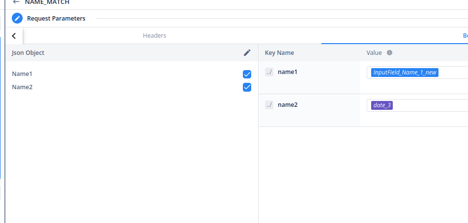Select Name2 in the Json Object list
468x223 pixels.
pos(22,87)
